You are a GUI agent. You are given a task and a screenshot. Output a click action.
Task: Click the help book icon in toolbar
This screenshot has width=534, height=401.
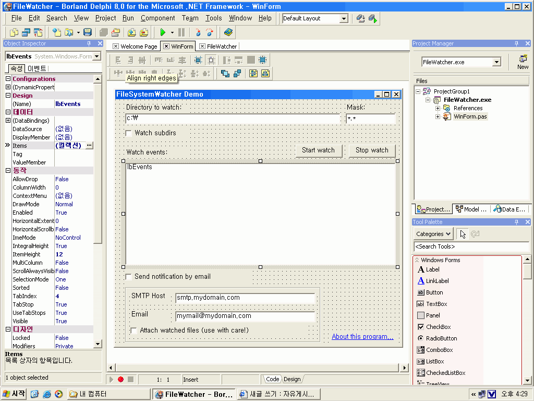point(228,32)
